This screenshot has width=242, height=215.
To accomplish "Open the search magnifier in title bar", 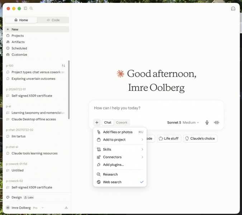I will tap(31, 8).
